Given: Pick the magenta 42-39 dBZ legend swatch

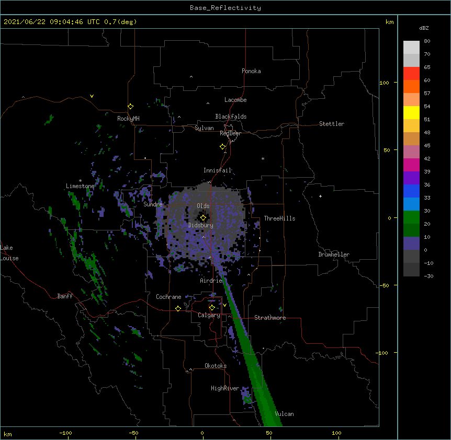Looking at the screenshot, I should [x=411, y=165].
